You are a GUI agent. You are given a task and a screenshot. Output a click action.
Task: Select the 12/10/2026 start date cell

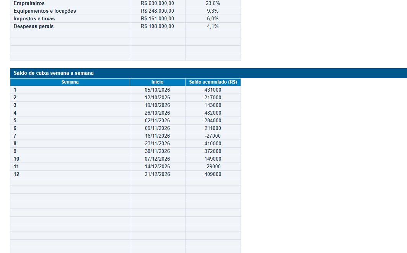158,97
